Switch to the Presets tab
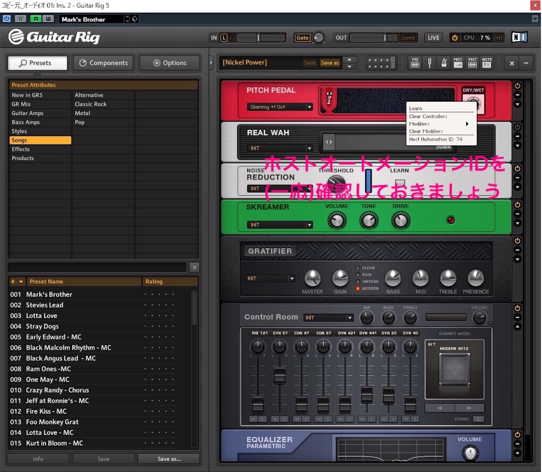The width and height of the screenshot is (542, 472). click(x=38, y=63)
